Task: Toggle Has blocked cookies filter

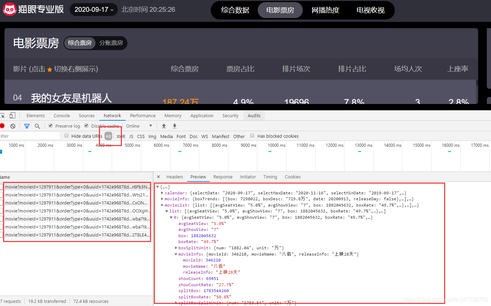Action: pos(252,136)
